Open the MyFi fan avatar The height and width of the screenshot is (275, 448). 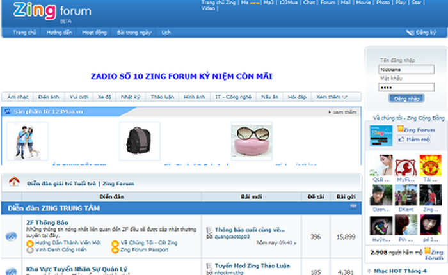click(x=406, y=165)
